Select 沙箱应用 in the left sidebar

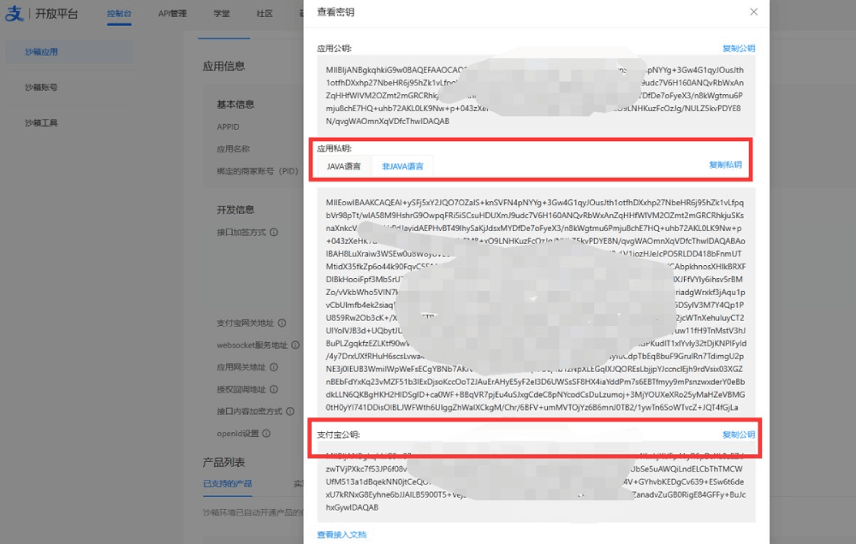pos(68,52)
